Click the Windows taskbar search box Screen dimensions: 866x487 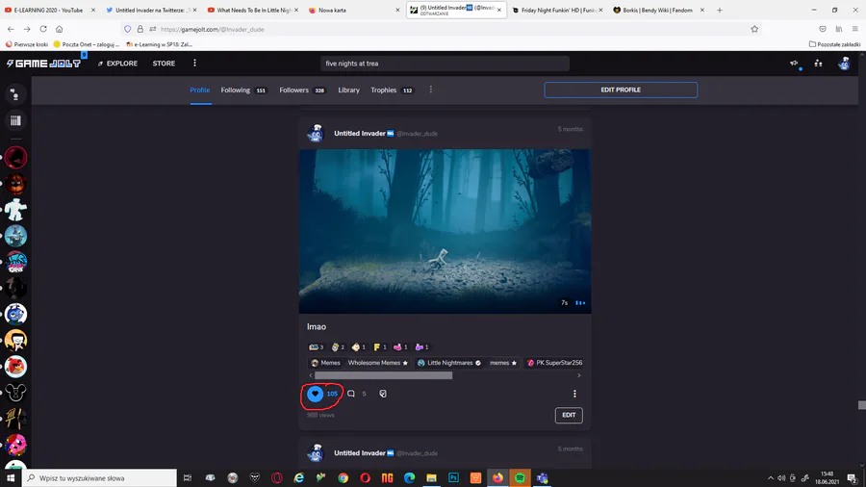point(99,477)
